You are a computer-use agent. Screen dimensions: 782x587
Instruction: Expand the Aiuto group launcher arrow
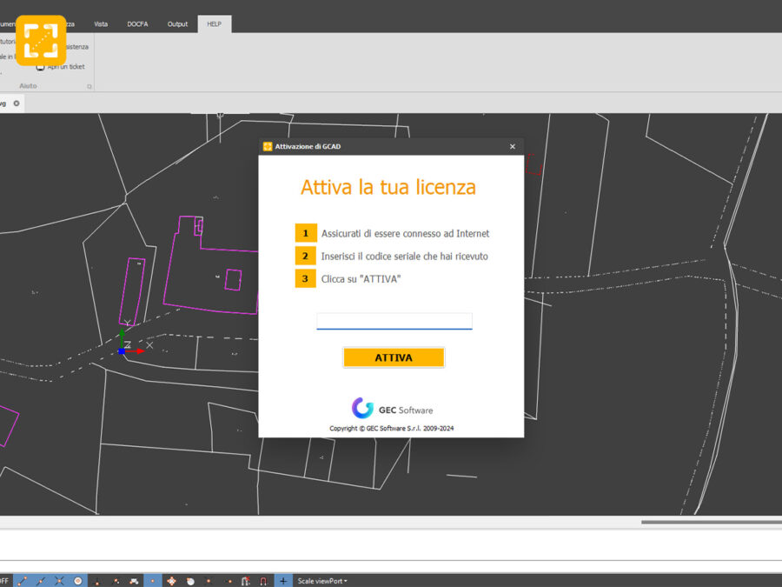tap(89, 86)
